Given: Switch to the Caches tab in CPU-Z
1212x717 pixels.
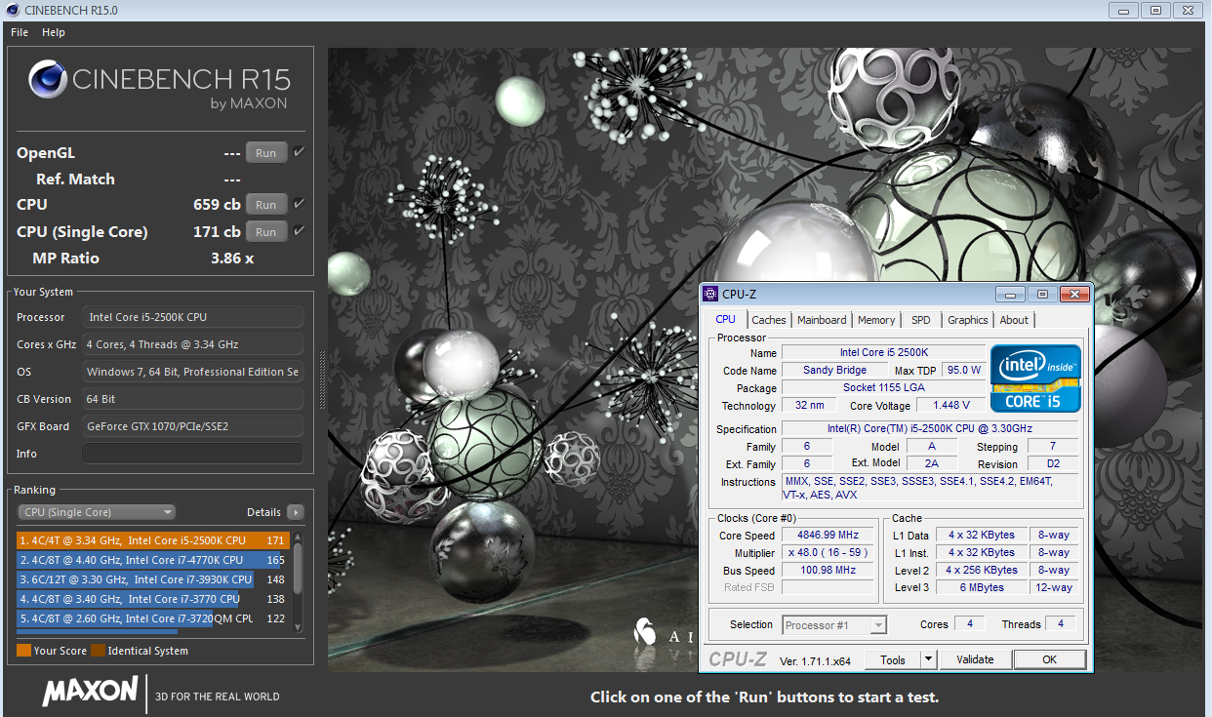Looking at the screenshot, I should click(x=769, y=320).
